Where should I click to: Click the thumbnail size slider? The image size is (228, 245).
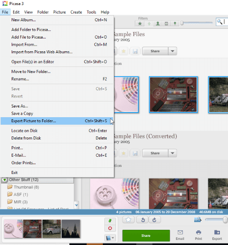coord(216,220)
